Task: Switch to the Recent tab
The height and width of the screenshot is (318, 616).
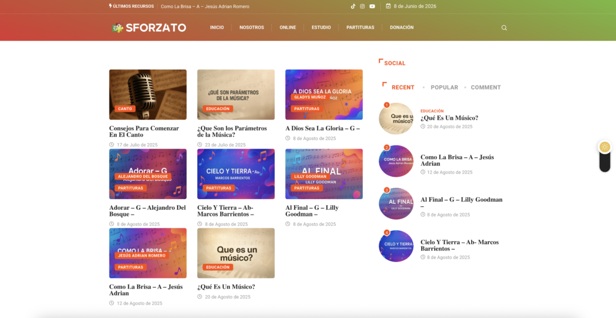Action: 402,88
